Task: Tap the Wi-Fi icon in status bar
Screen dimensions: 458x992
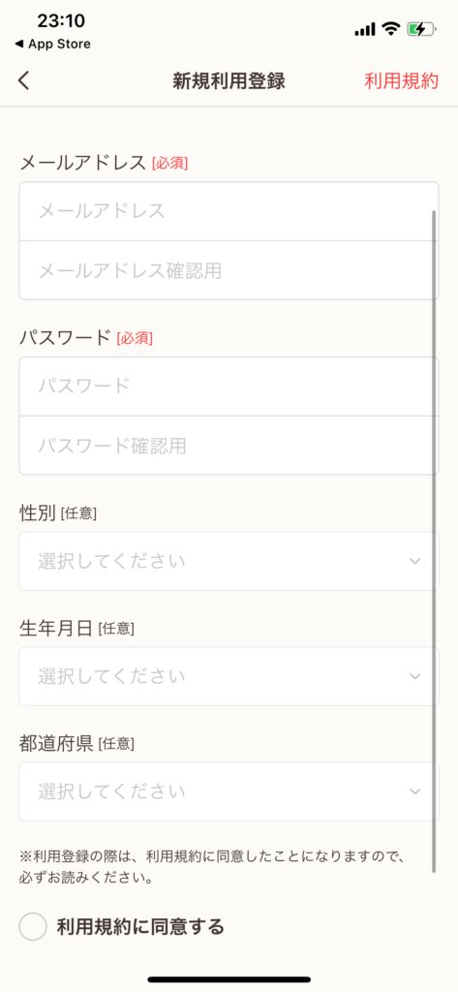Action: click(x=391, y=28)
